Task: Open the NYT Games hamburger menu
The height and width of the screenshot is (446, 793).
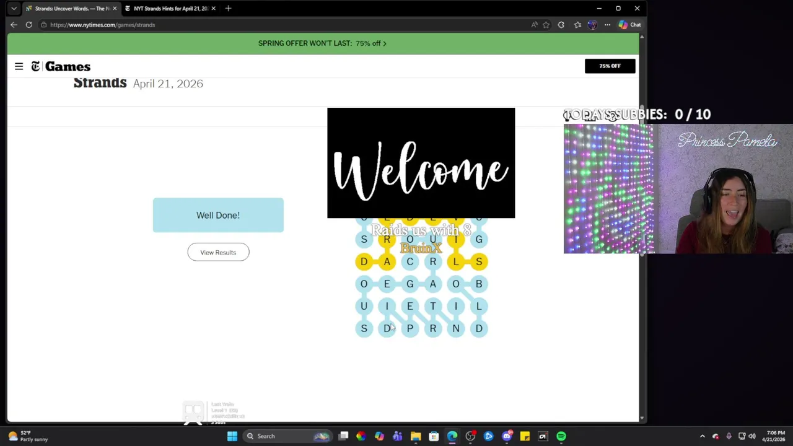Action: pos(19,66)
